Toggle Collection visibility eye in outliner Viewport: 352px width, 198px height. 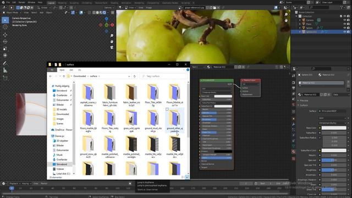coord(345,16)
